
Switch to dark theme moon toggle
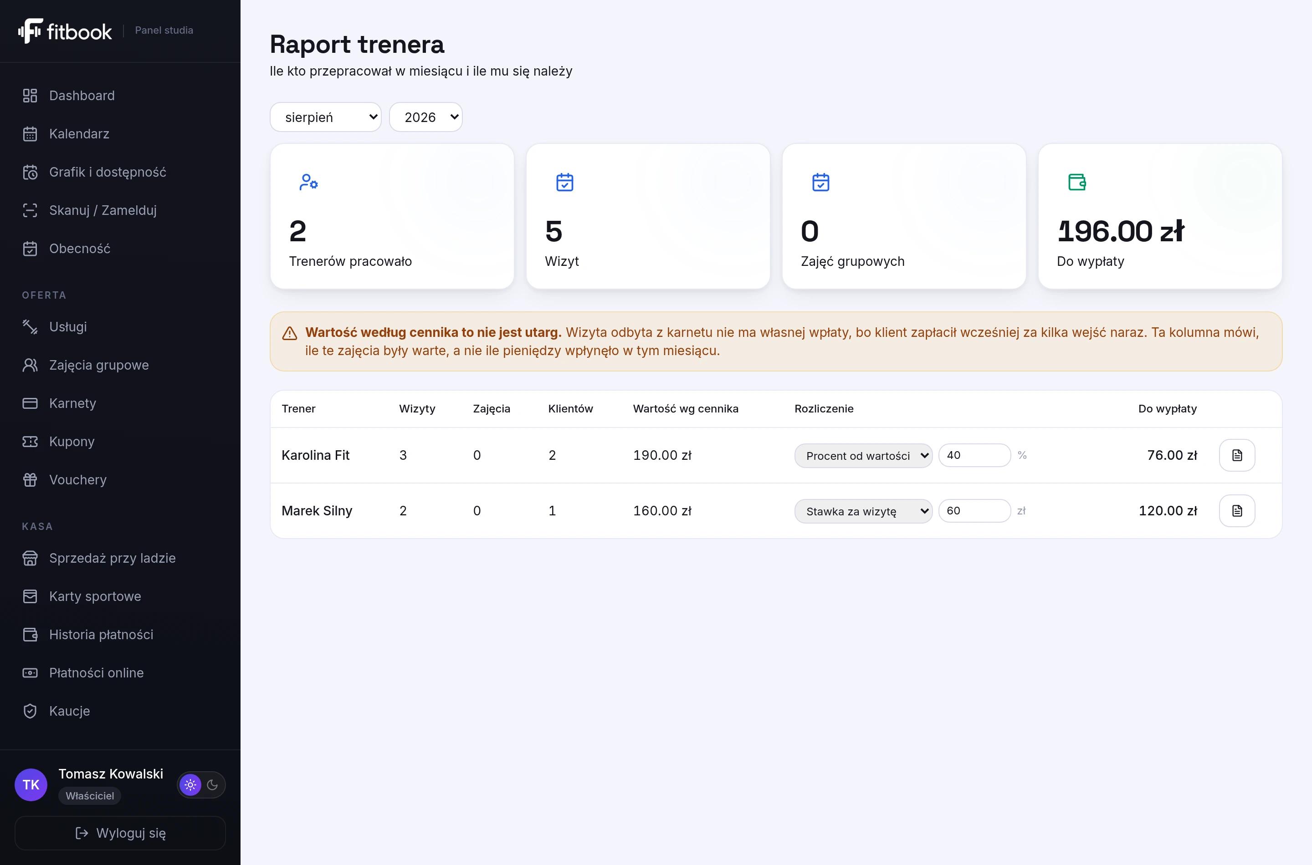[x=212, y=784]
